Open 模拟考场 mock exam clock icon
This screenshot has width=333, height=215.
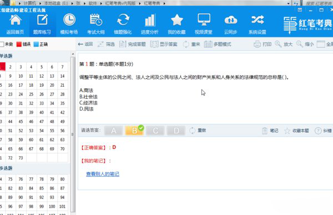click(69, 20)
